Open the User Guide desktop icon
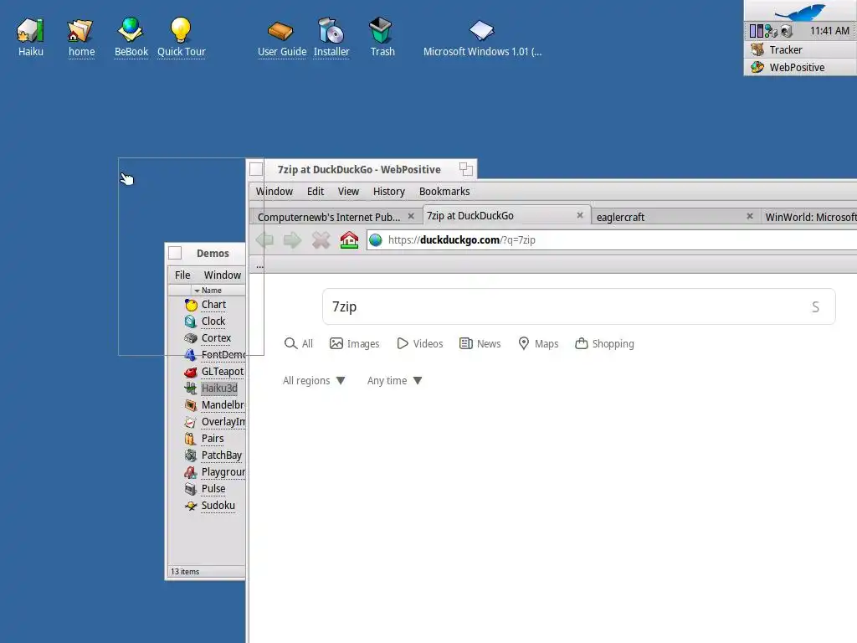 pos(280,31)
